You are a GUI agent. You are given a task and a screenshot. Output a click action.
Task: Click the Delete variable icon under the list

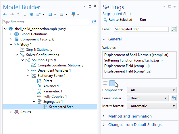point(105,83)
